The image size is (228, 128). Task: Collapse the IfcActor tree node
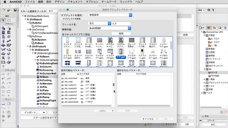[x=28, y=23]
